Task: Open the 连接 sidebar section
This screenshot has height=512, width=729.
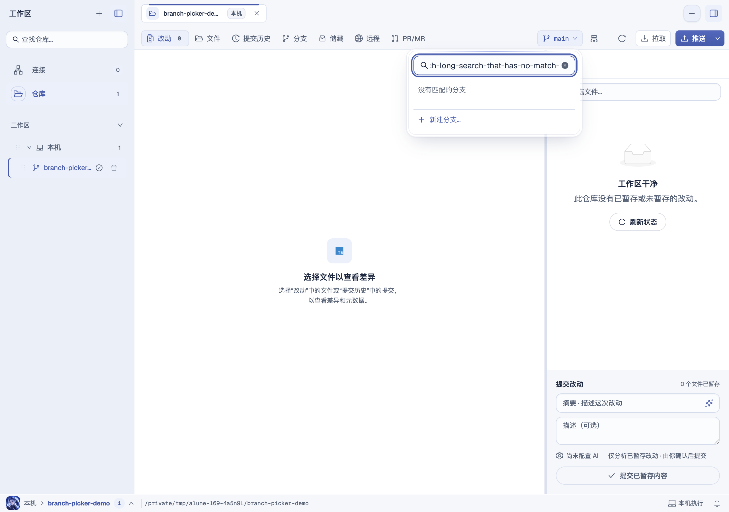Action: pos(67,70)
